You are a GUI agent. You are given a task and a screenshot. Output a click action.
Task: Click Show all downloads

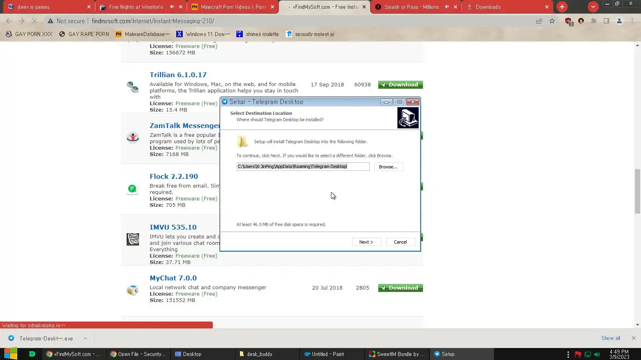click(x=610, y=338)
